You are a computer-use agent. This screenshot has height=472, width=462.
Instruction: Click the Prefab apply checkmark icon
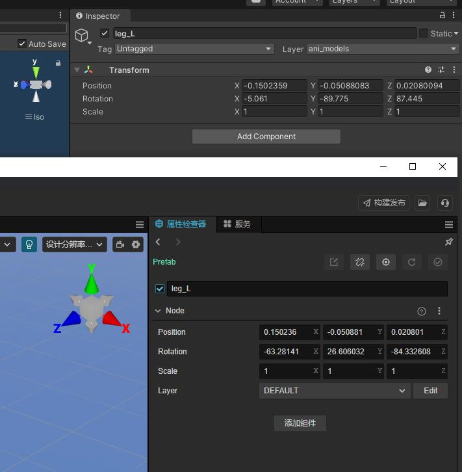pyautogui.click(x=438, y=262)
